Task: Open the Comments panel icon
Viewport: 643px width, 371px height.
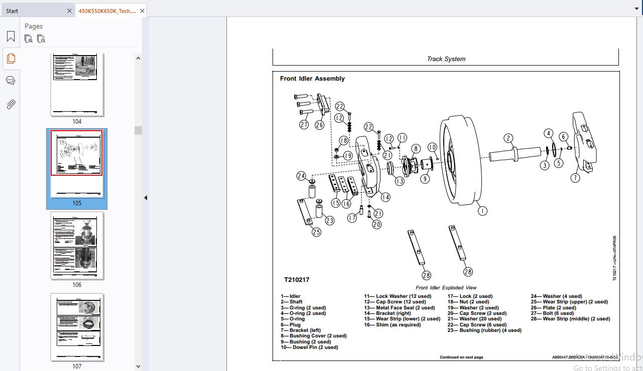Action: click(x=11, y=81)
